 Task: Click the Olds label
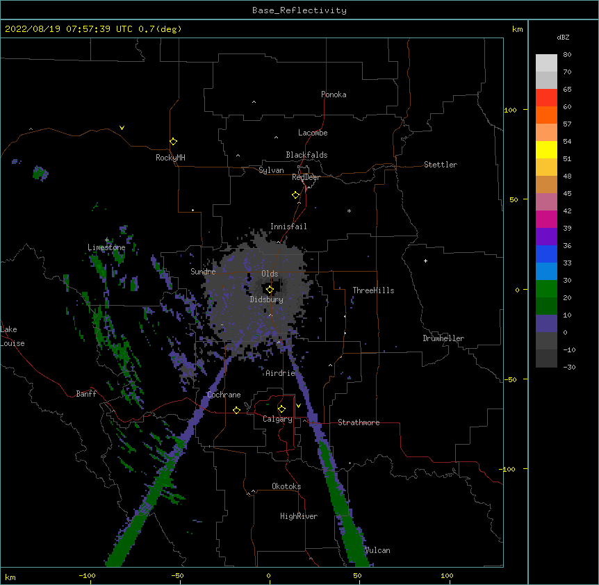(270, 274)
